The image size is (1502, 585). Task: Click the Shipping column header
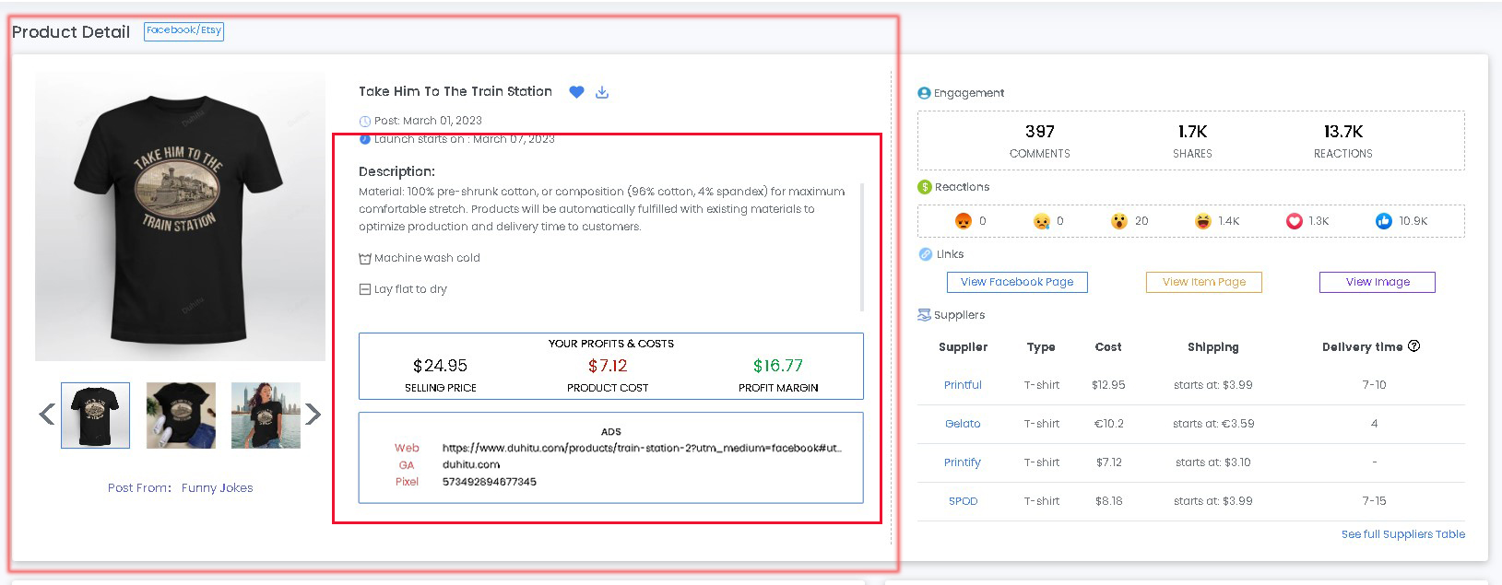(1213, 347)
